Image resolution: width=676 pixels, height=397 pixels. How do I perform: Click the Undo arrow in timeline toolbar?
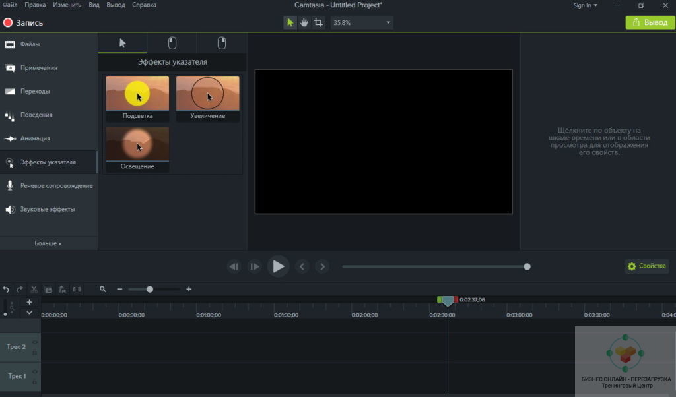(x=6, y=289)
